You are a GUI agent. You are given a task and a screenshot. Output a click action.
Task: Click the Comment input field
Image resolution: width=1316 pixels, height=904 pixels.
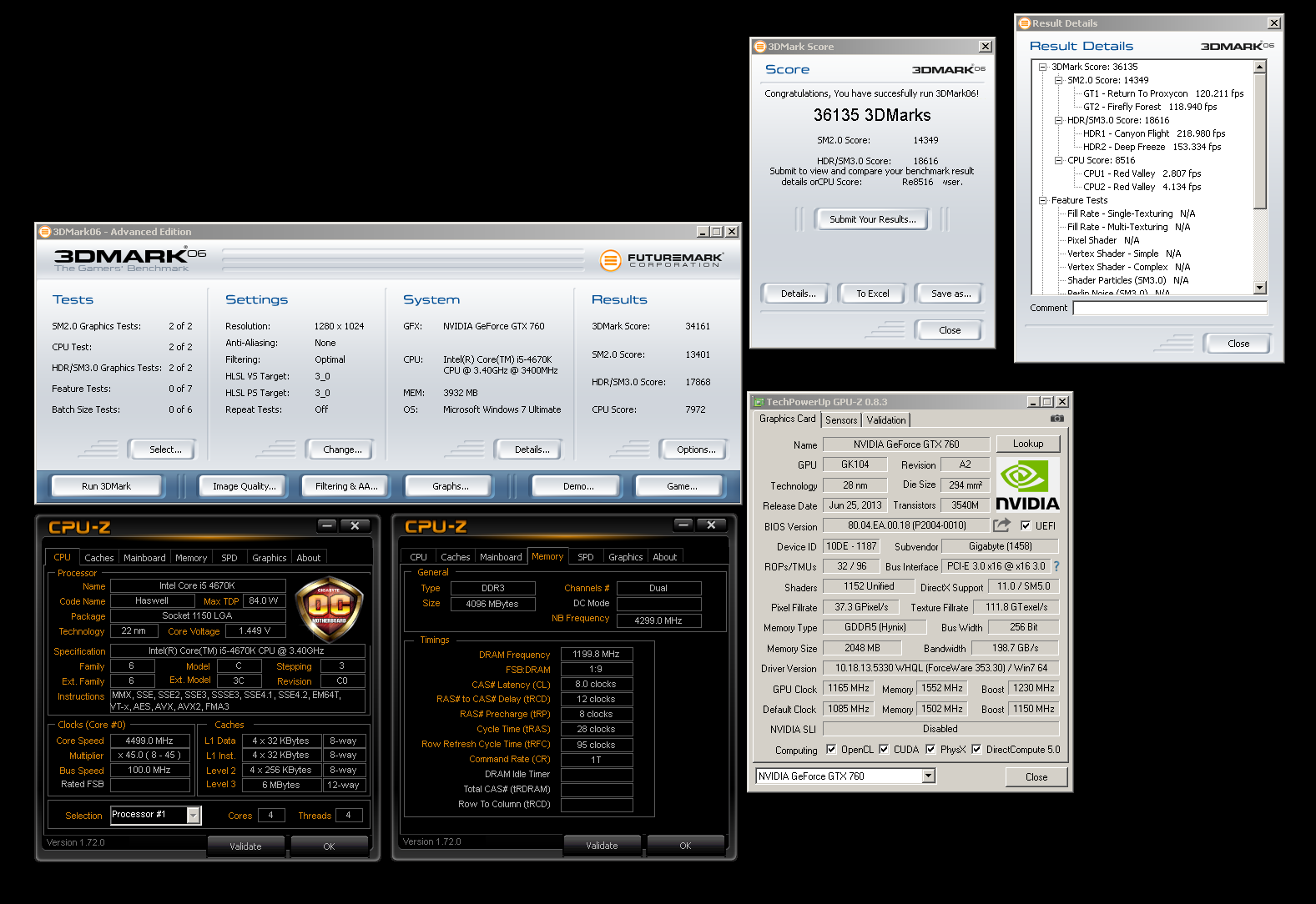pos(1170,308)
